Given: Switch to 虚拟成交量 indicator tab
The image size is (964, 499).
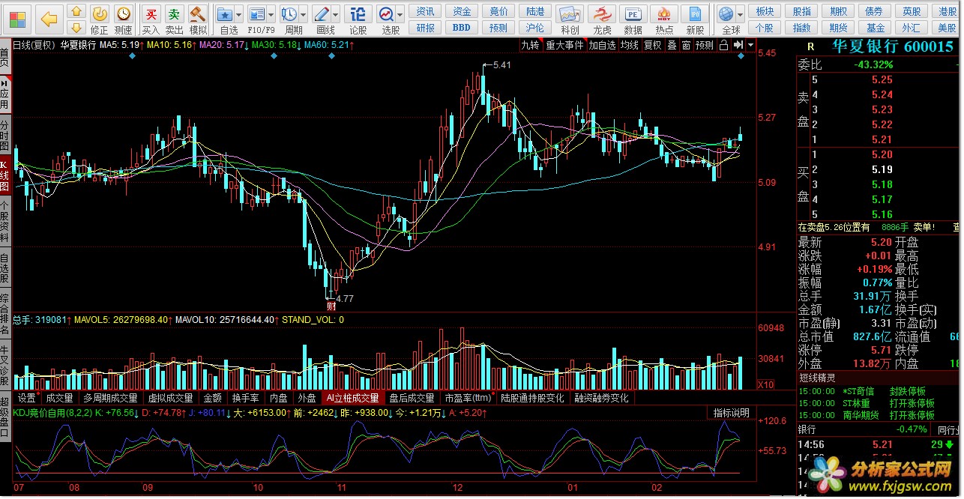Looking at the screenshot, I should [170, 398].
